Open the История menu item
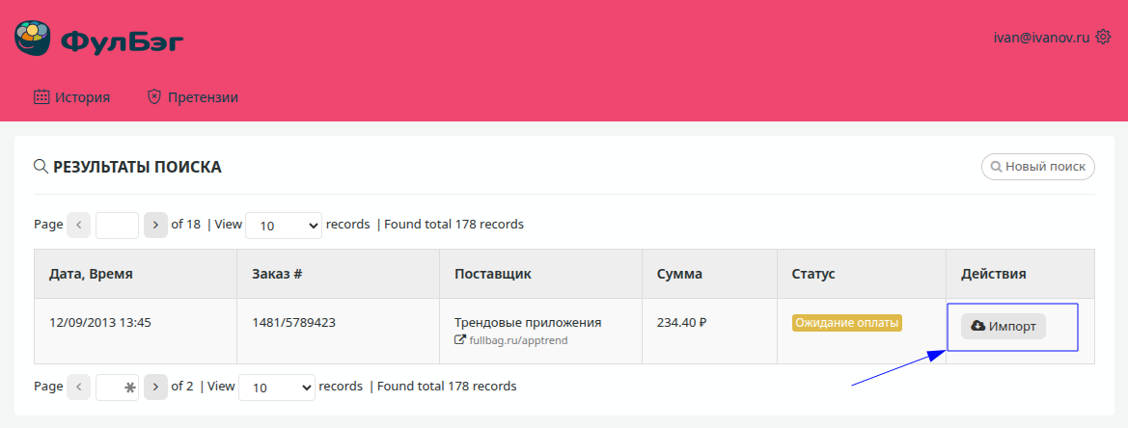Image resolution: width=1128 pixels, height=428 pixels. (82, 97)
